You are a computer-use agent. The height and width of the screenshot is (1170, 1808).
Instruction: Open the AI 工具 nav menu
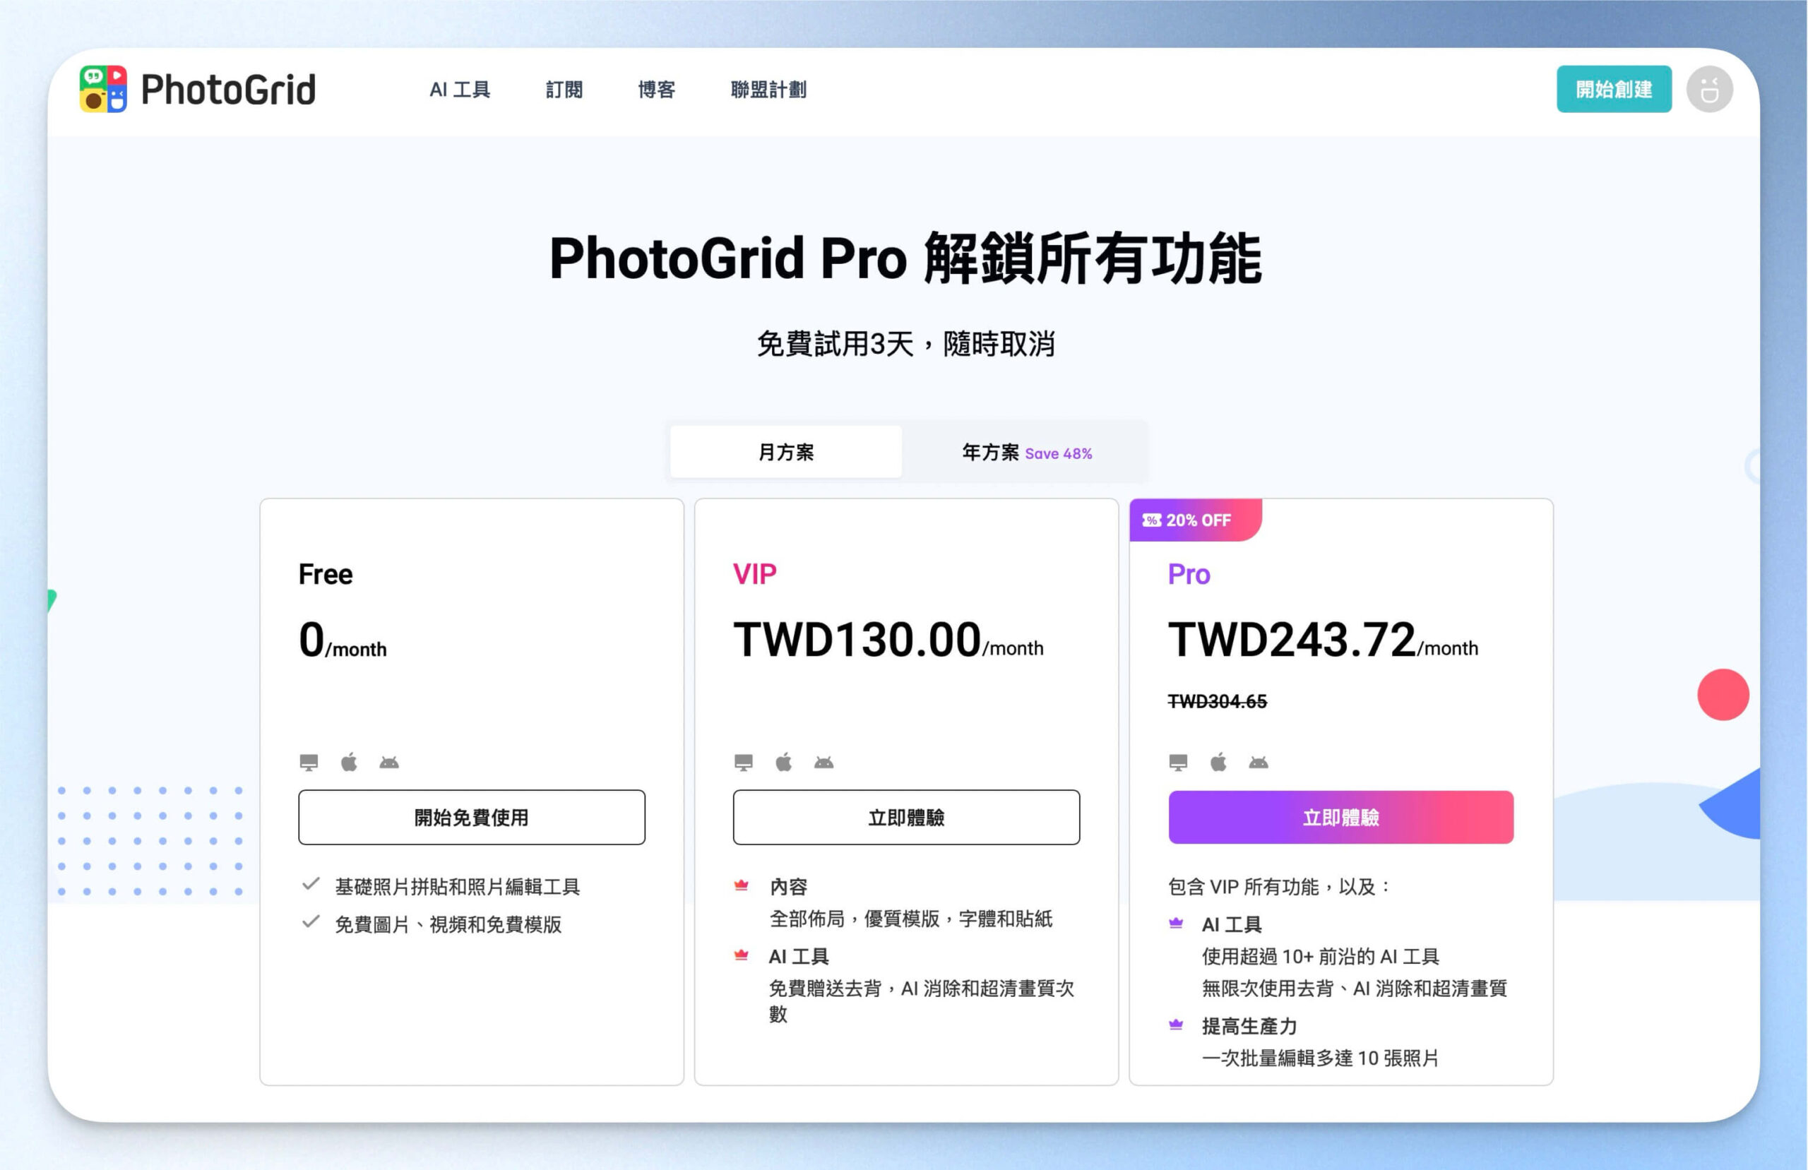click(460, 90)
